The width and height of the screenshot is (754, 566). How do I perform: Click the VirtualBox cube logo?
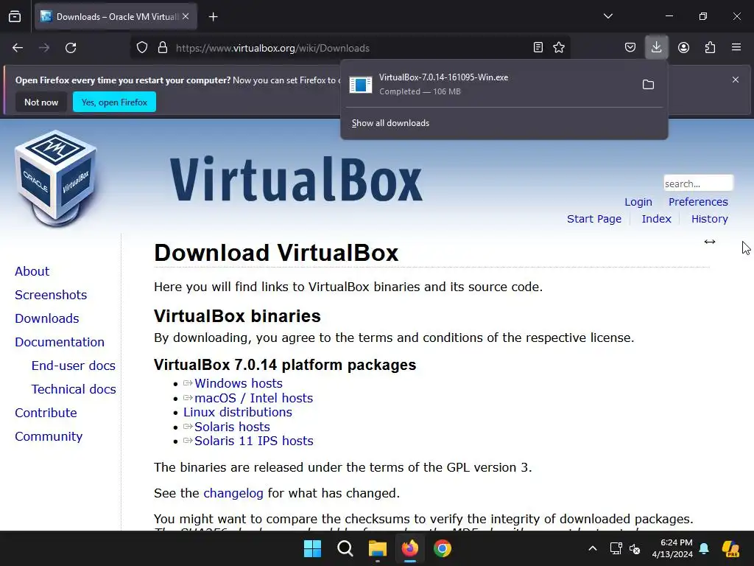coord(56,178)
